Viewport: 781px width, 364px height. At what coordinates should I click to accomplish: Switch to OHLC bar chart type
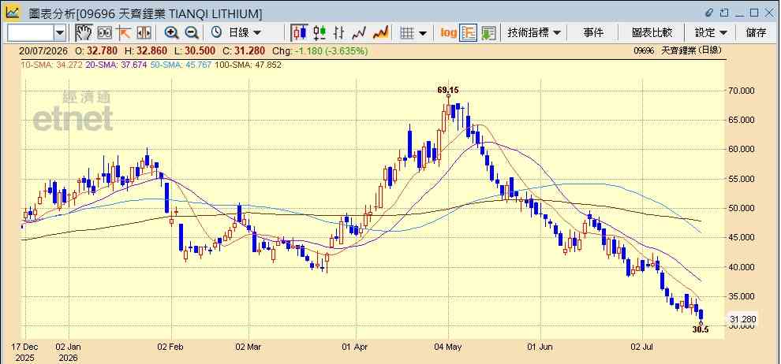coord(339,33)
